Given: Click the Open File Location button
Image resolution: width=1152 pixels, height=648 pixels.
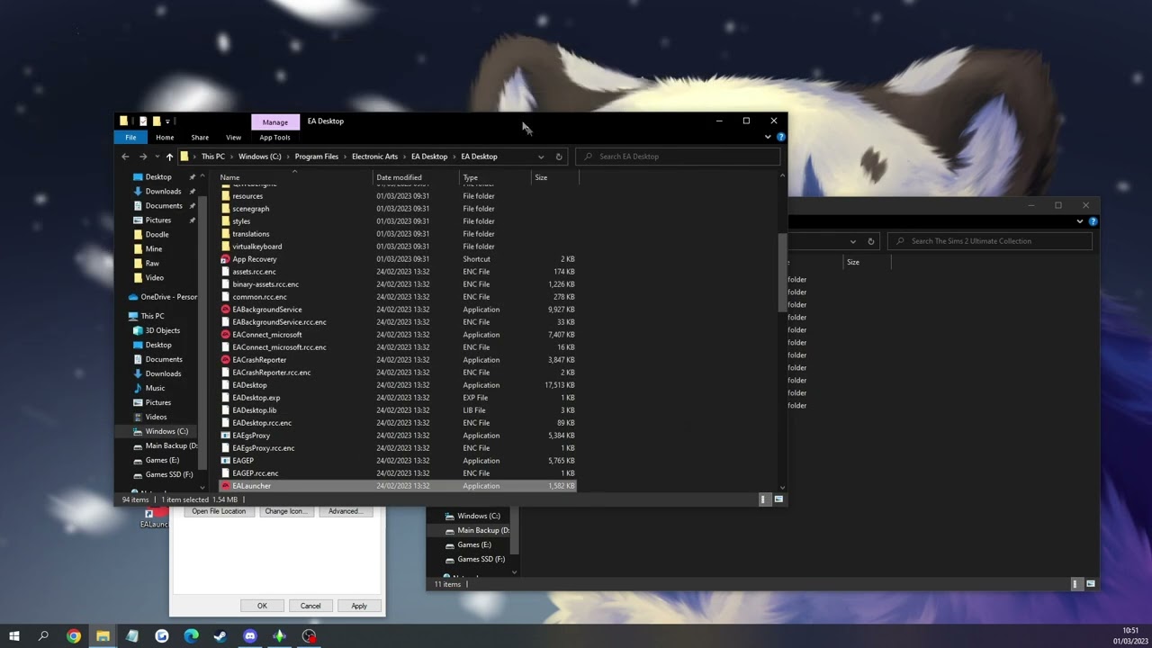Looking at the screenshot, I should tap(219, 511).
